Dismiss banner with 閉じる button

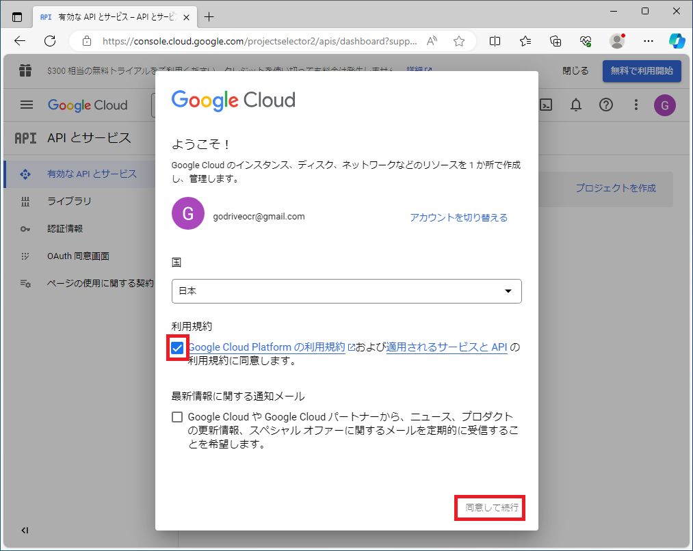pos(575,70)
